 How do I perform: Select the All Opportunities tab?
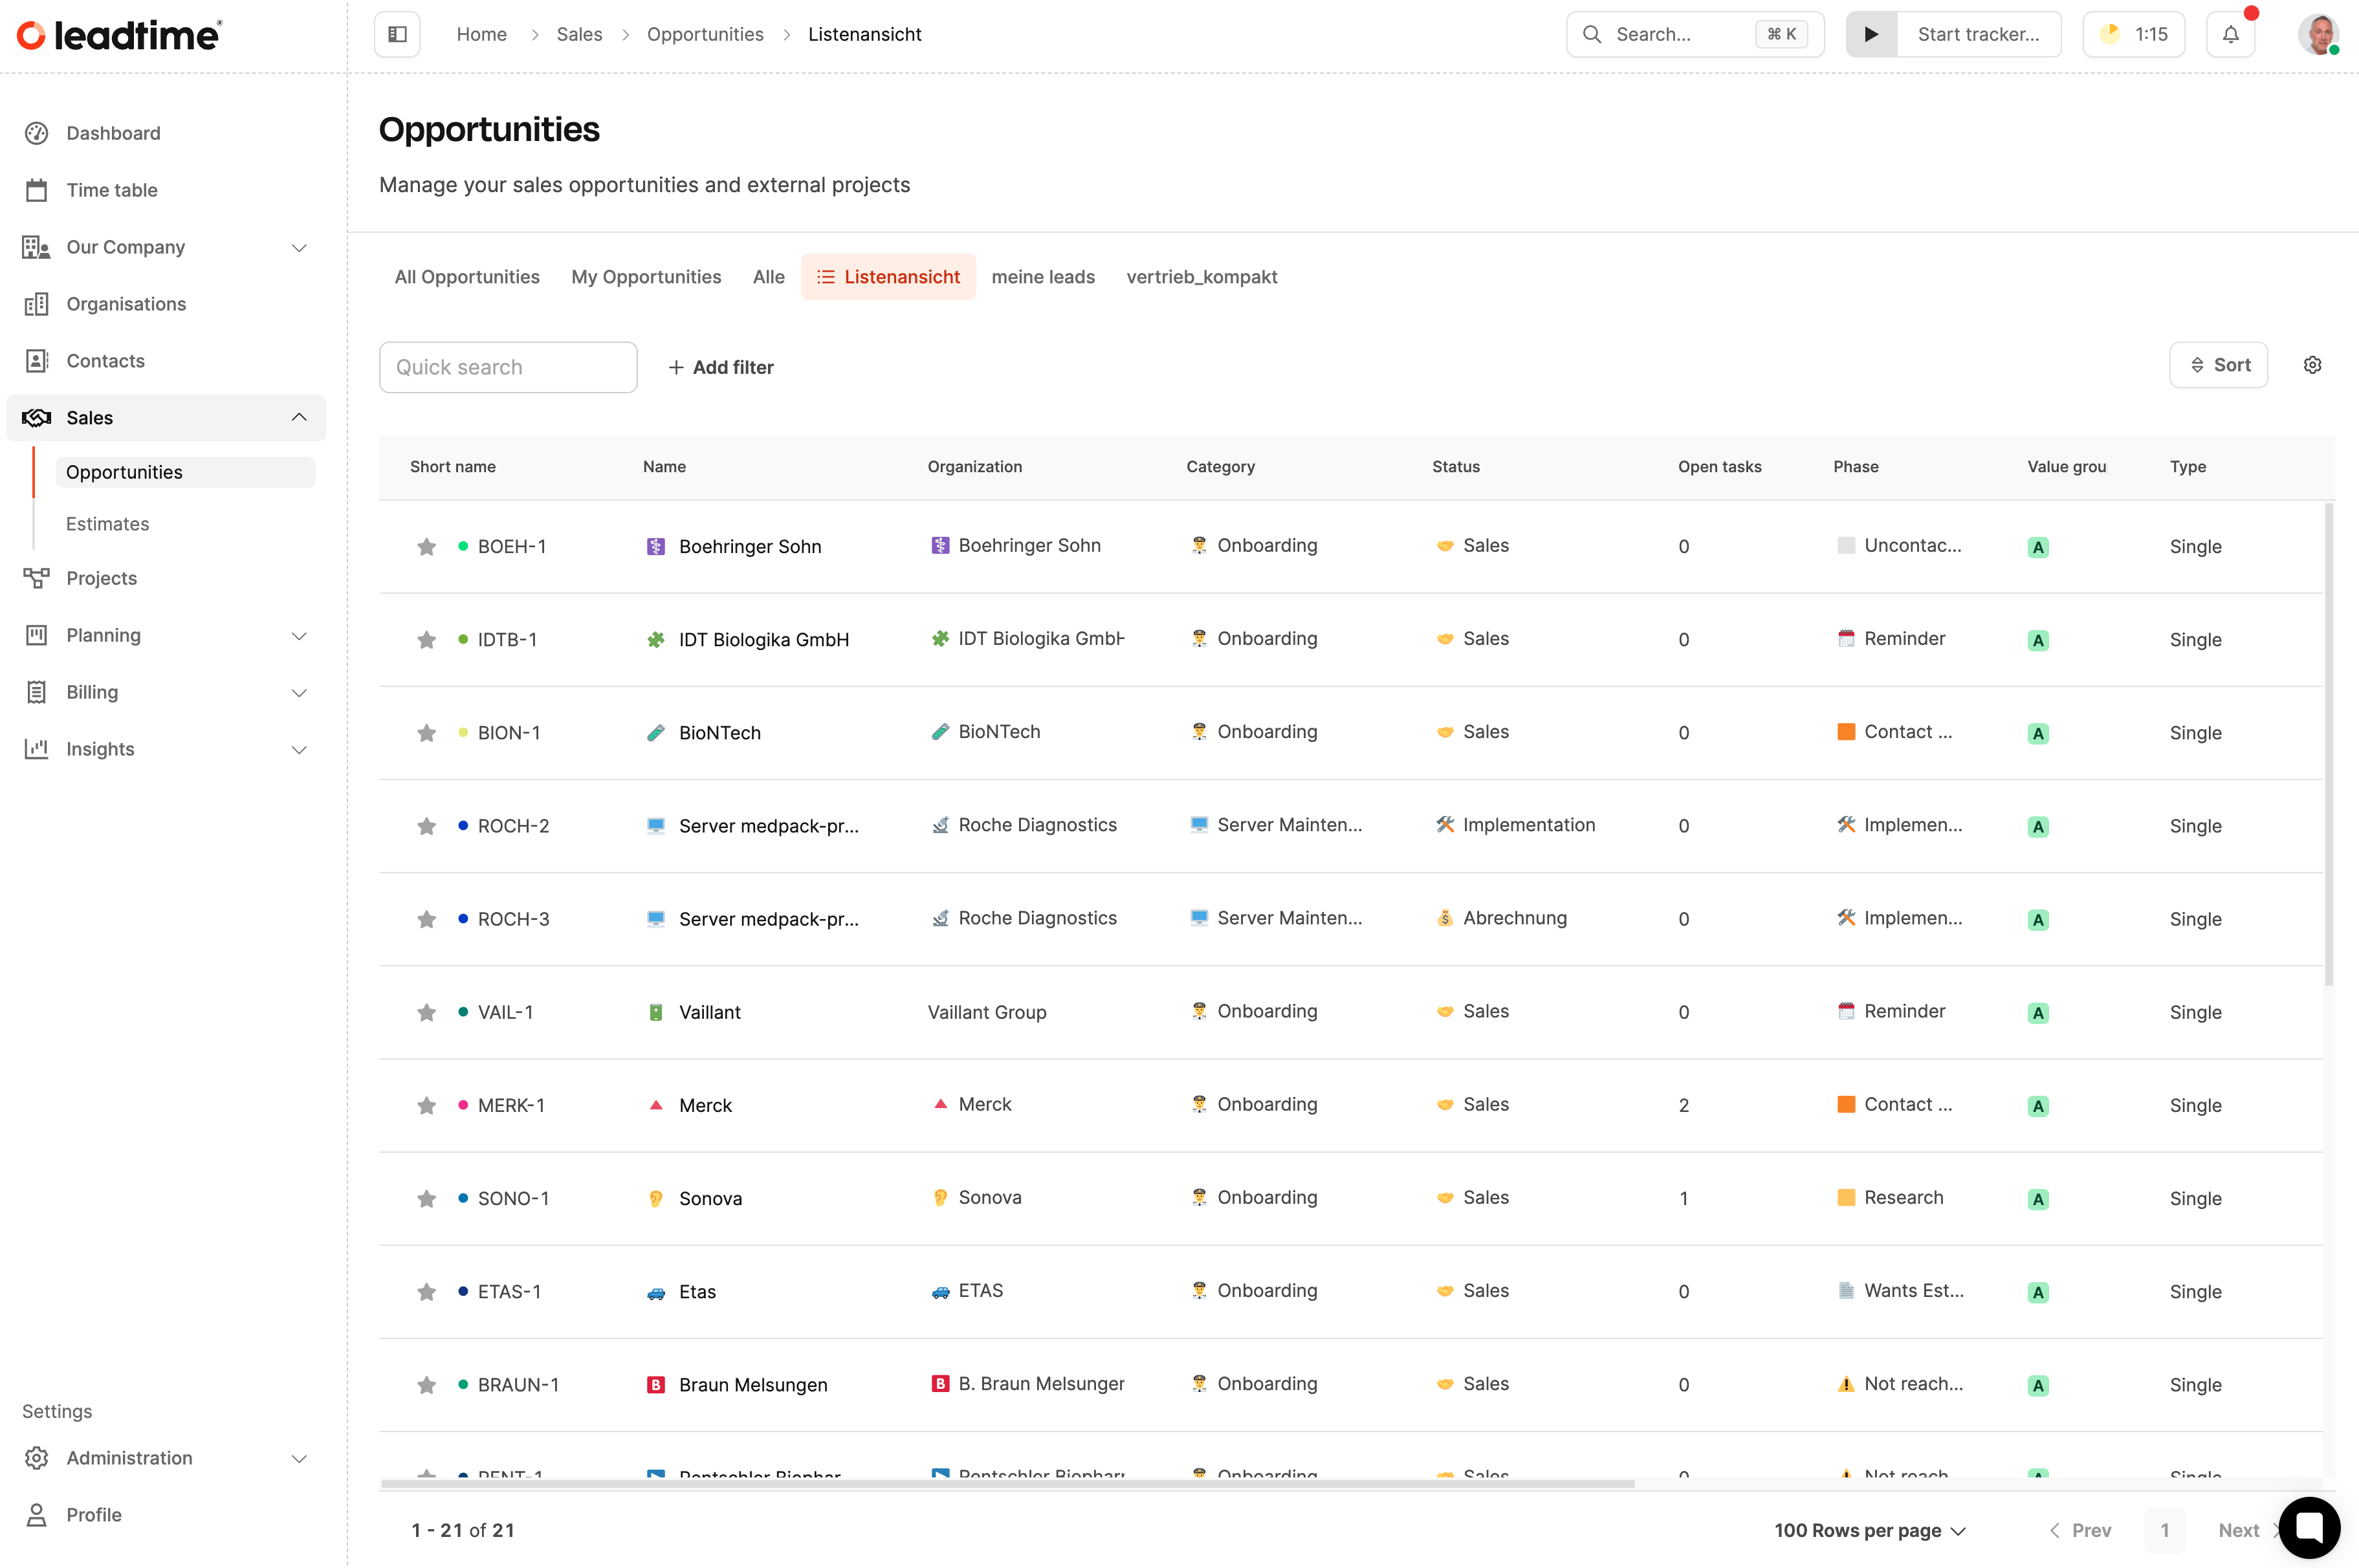[466, 277]
